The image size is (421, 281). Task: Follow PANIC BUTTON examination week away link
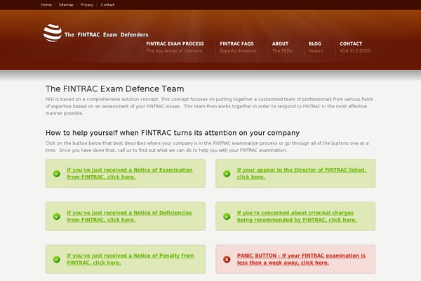(301, 259)
